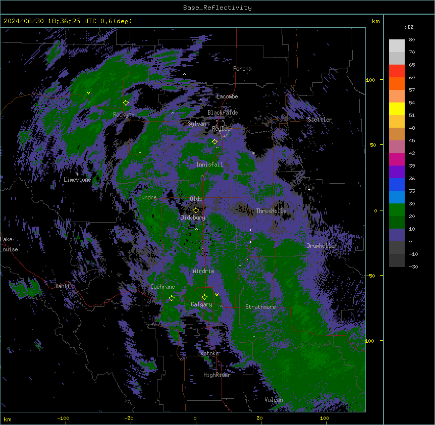
Task: Click the Limestone label
Action: click(77, 180)
